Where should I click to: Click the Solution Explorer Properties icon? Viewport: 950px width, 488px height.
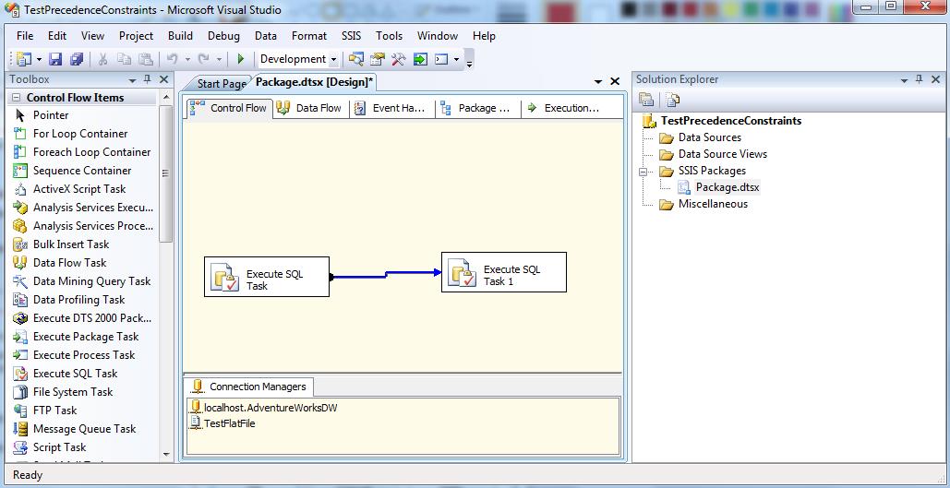click(x=646, y=100)
